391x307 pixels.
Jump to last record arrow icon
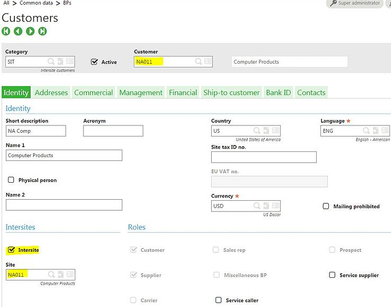point(42,31)
